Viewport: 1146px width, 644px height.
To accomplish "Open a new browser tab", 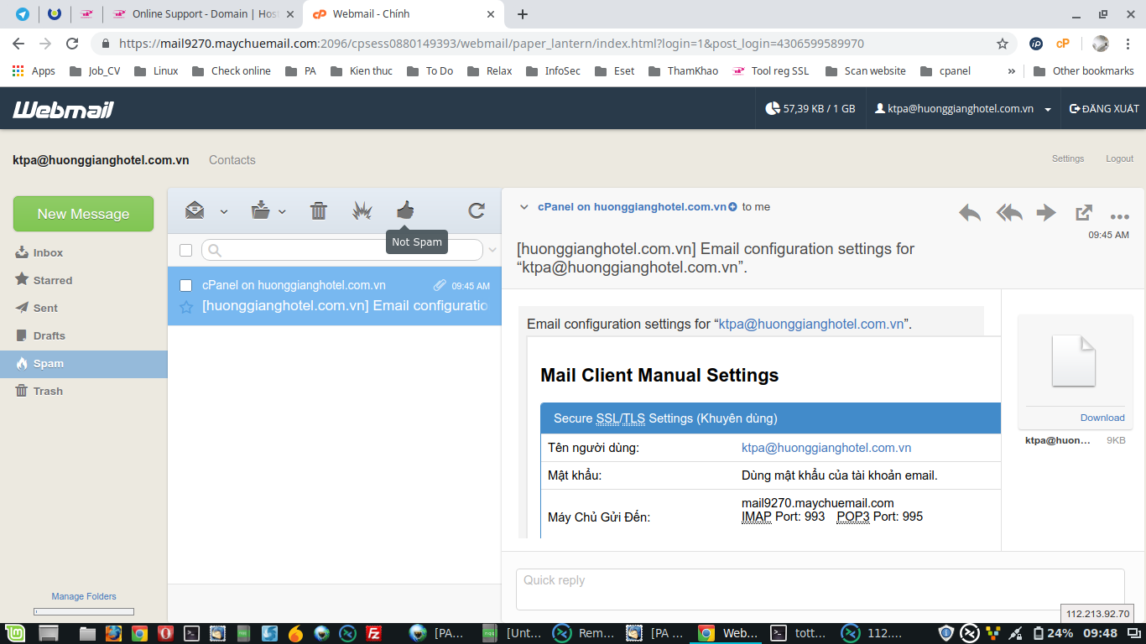I will tap(523, 14).
